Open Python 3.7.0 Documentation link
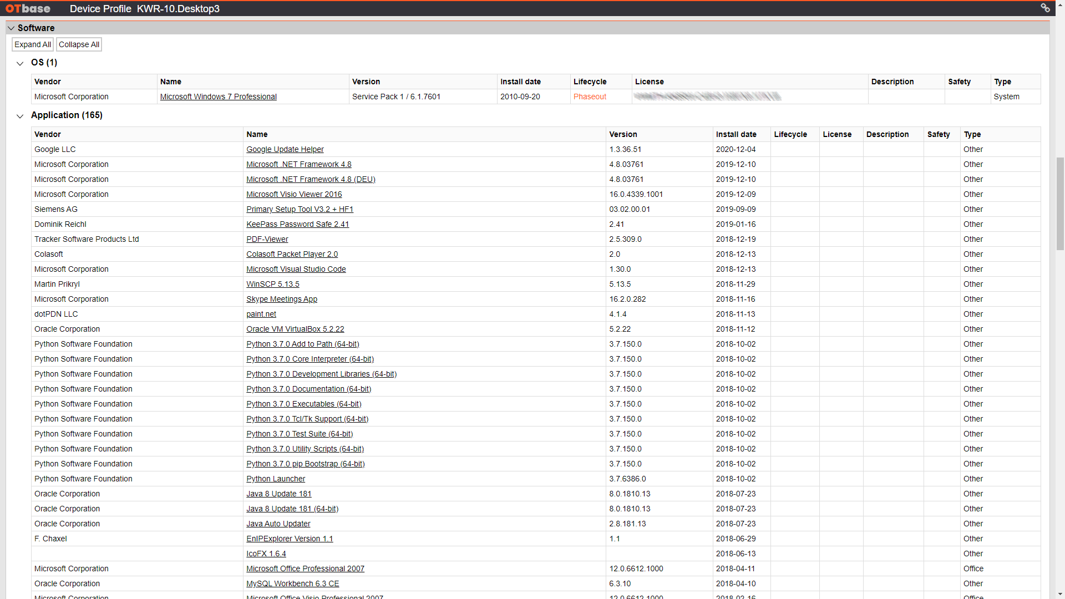This screenshot has height=599, width=1065. [x=309, y=389]
